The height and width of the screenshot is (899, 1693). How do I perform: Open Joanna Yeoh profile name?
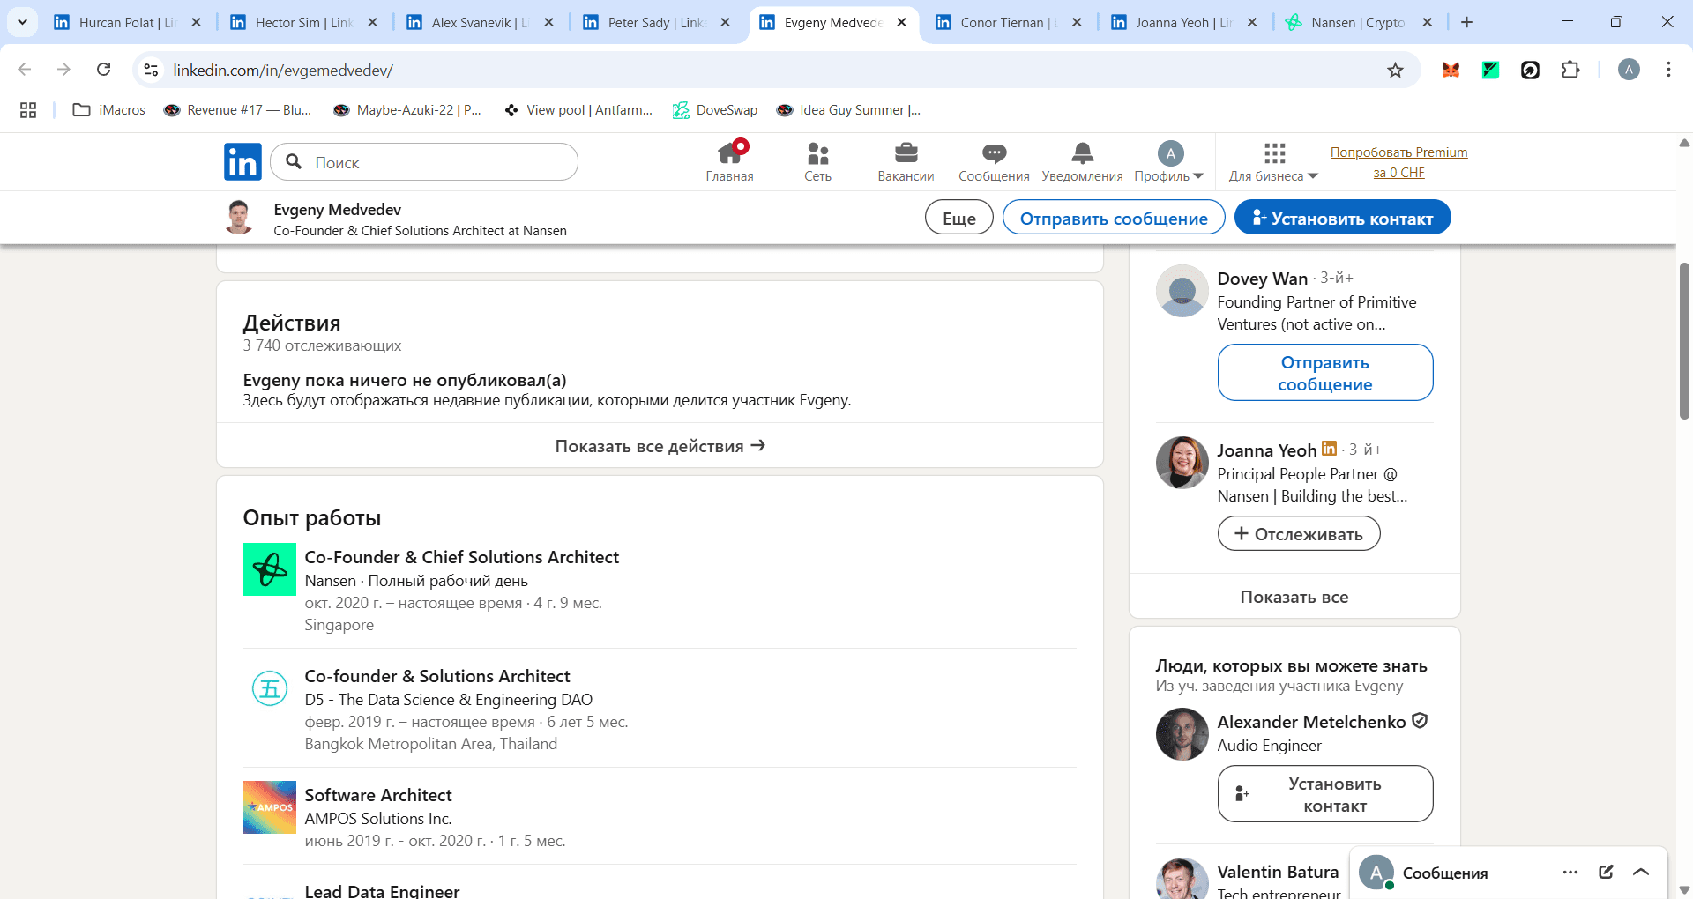[1266, 450]
